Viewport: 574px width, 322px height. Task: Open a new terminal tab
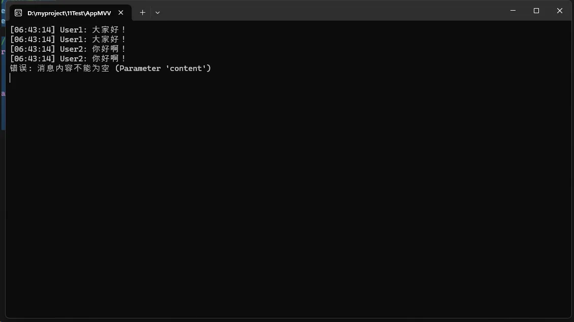142,13
